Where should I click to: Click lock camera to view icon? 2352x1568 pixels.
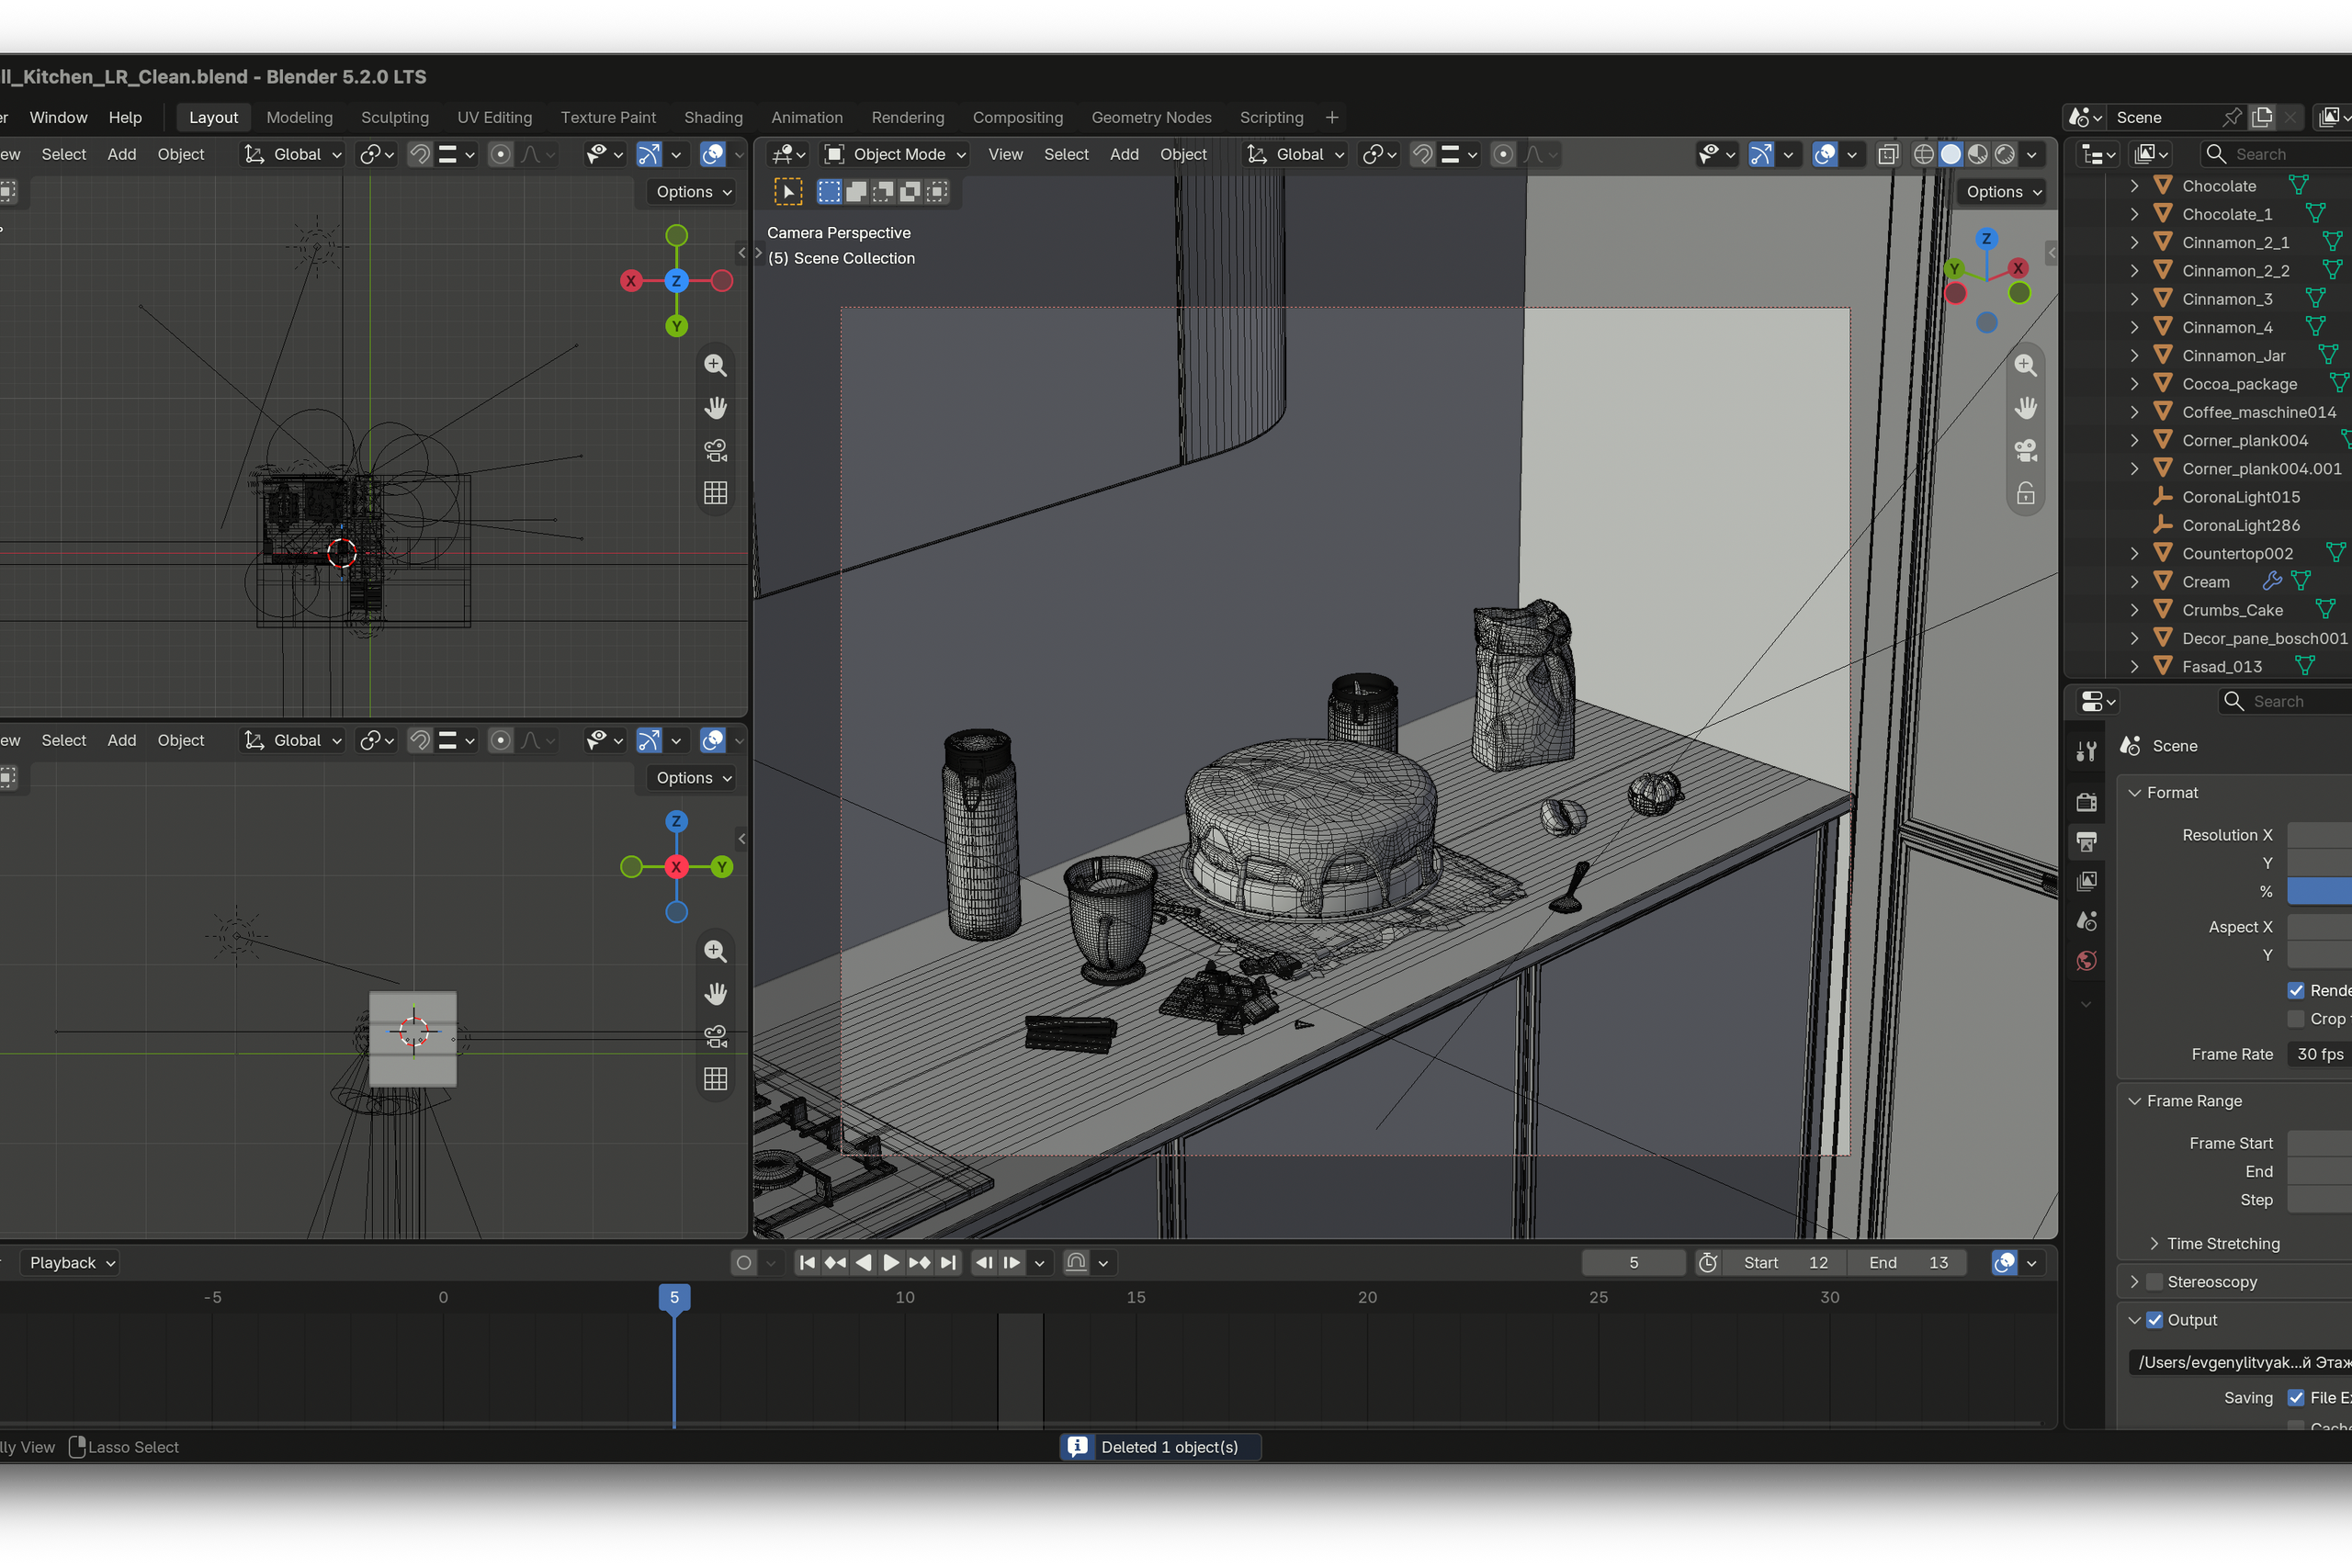[x=2025, y=494]
